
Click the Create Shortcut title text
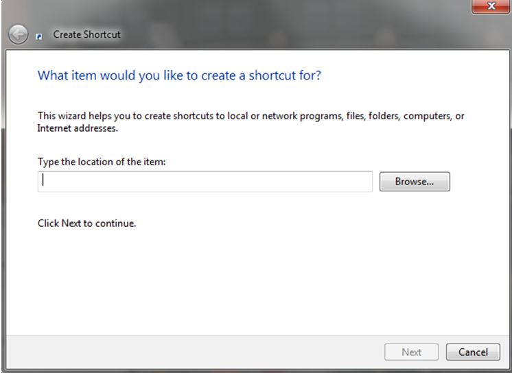(86, 34)
